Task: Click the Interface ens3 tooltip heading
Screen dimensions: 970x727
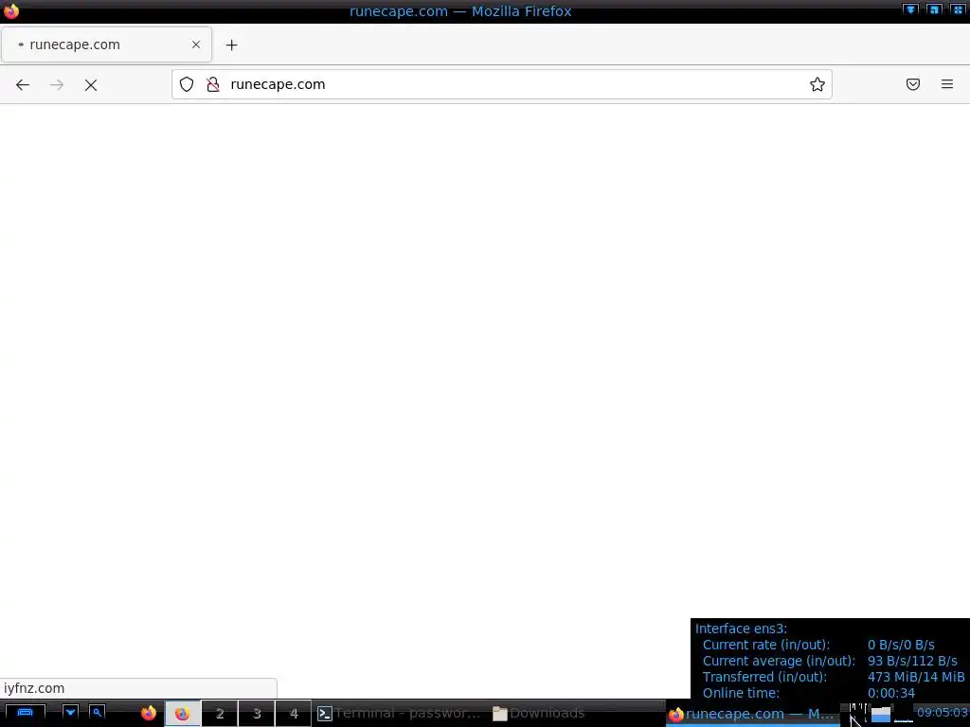Action: tap(741, 629)
